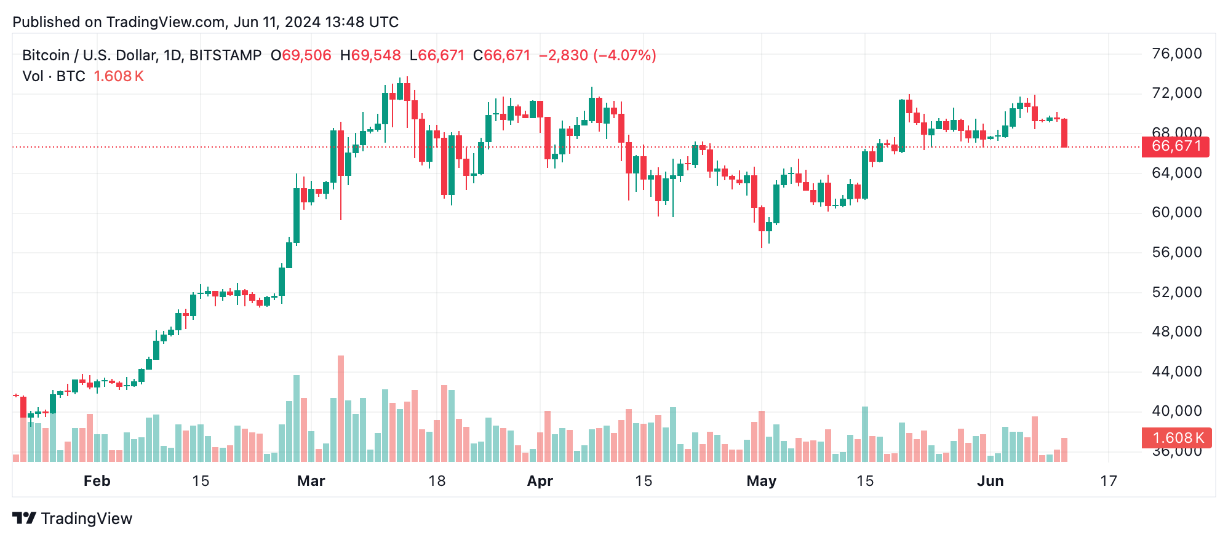This screenshot has width=1228, height=540.
Task: Click the May label on the time axis
Action: [762, 481]
